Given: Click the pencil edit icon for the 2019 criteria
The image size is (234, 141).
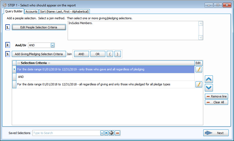Looking at the screenshot, I should coord(198,70).
